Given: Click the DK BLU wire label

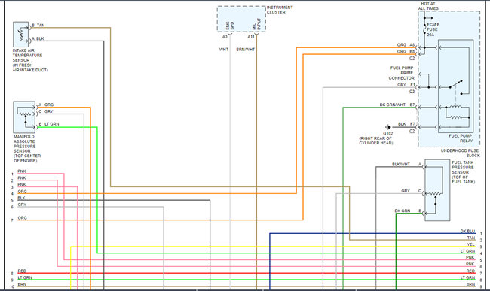Looking at the screenshot, I should (467, 231).
